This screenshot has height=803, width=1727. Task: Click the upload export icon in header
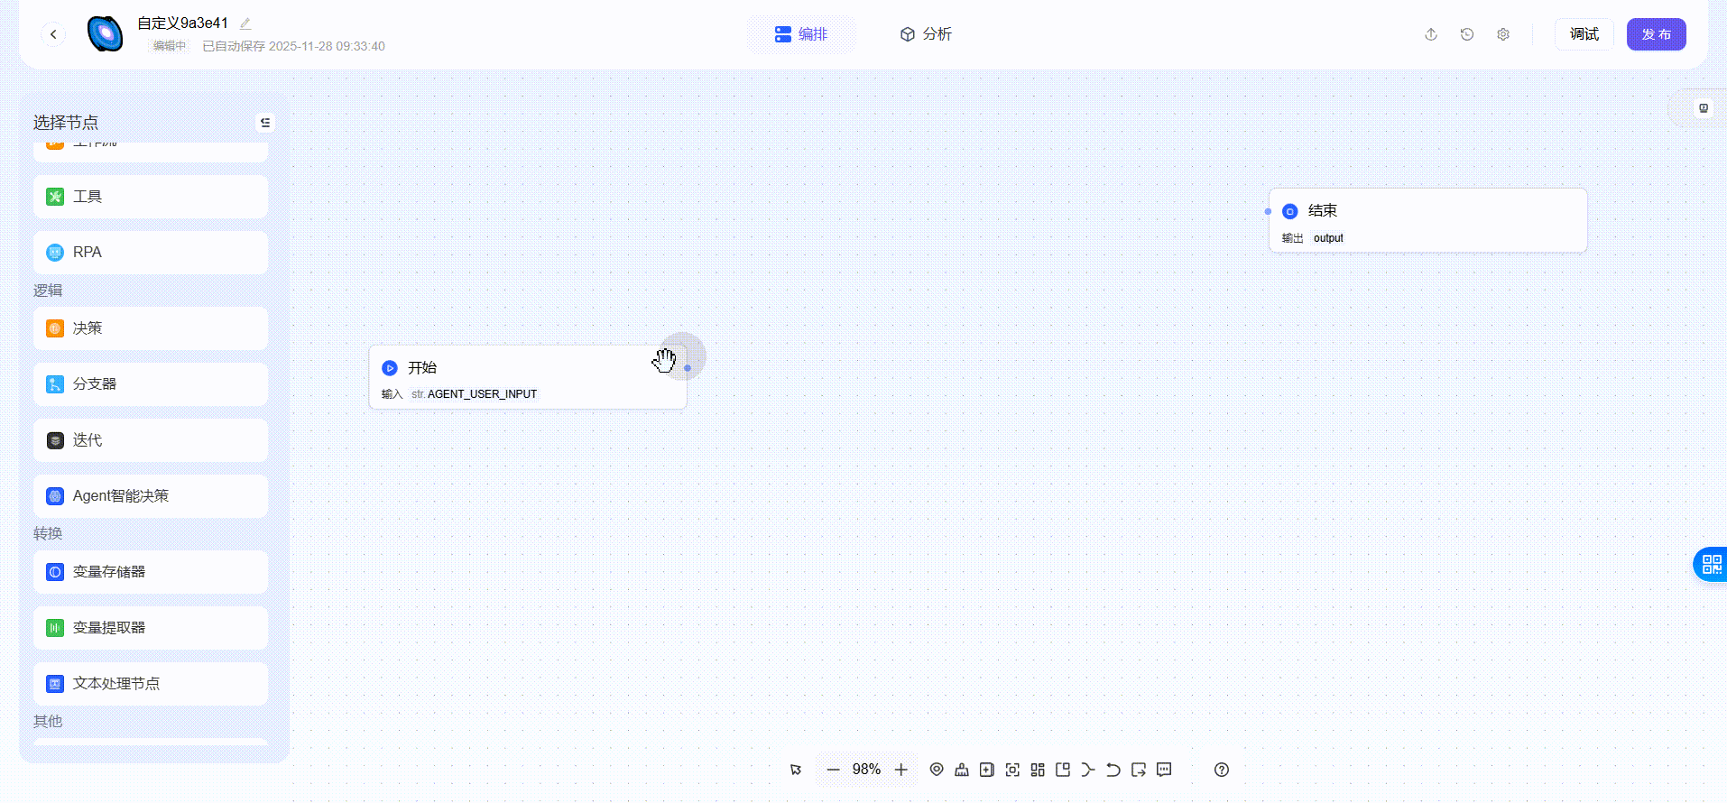pyautogui.click(x=1431, y=34)
